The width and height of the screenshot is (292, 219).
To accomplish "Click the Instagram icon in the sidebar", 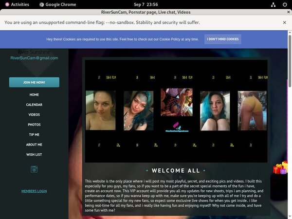I will pyautogui.click(x=34, y=169).
